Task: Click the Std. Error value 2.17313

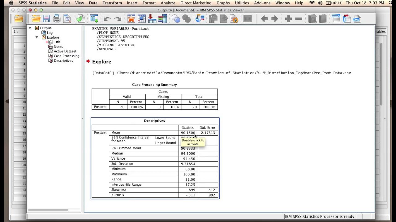Action: coord(208,133)
